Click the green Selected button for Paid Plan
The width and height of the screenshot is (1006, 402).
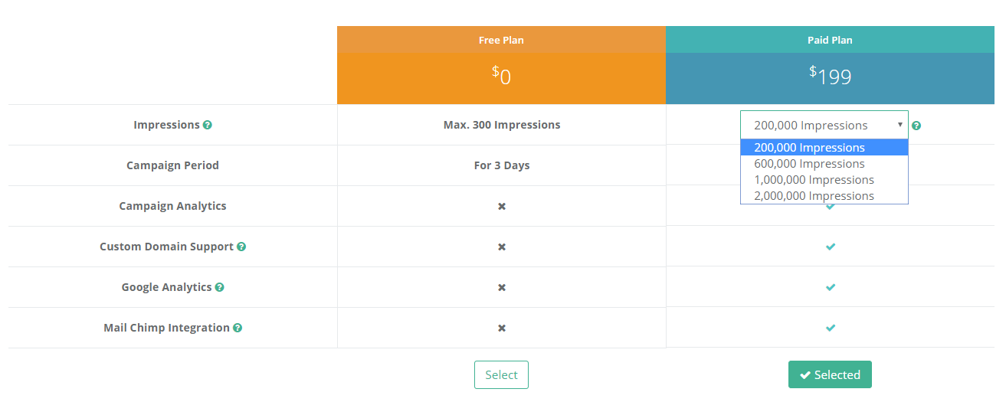[830, 374]
